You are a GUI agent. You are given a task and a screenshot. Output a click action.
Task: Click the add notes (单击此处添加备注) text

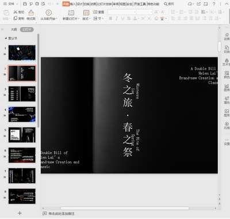pos(62,214)
